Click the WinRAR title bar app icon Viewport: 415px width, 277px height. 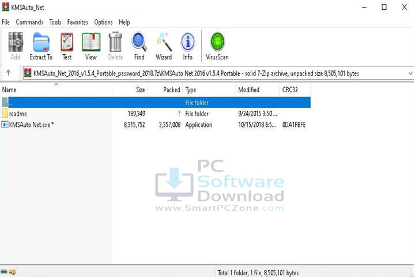(6, 7)
